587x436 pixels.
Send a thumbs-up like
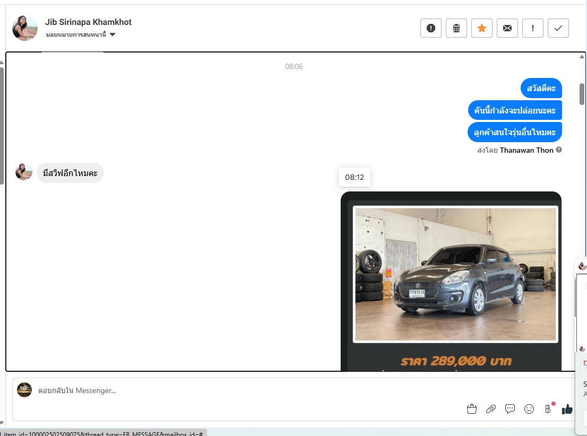click(567, 409)
